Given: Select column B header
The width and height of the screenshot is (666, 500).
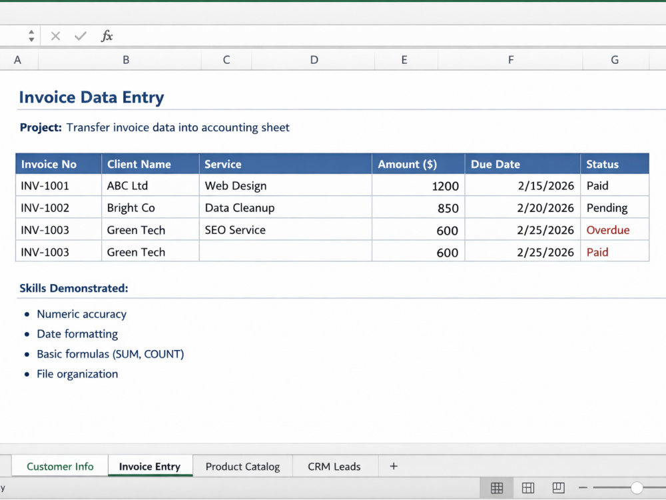Looking at the screenshot, I should click(126, 60).
